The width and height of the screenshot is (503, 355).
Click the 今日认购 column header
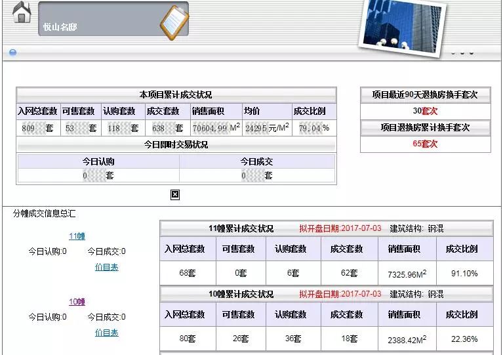[x=98, y=161]
